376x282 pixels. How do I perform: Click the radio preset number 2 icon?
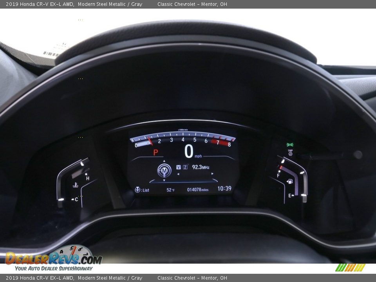tap(185, 167)
